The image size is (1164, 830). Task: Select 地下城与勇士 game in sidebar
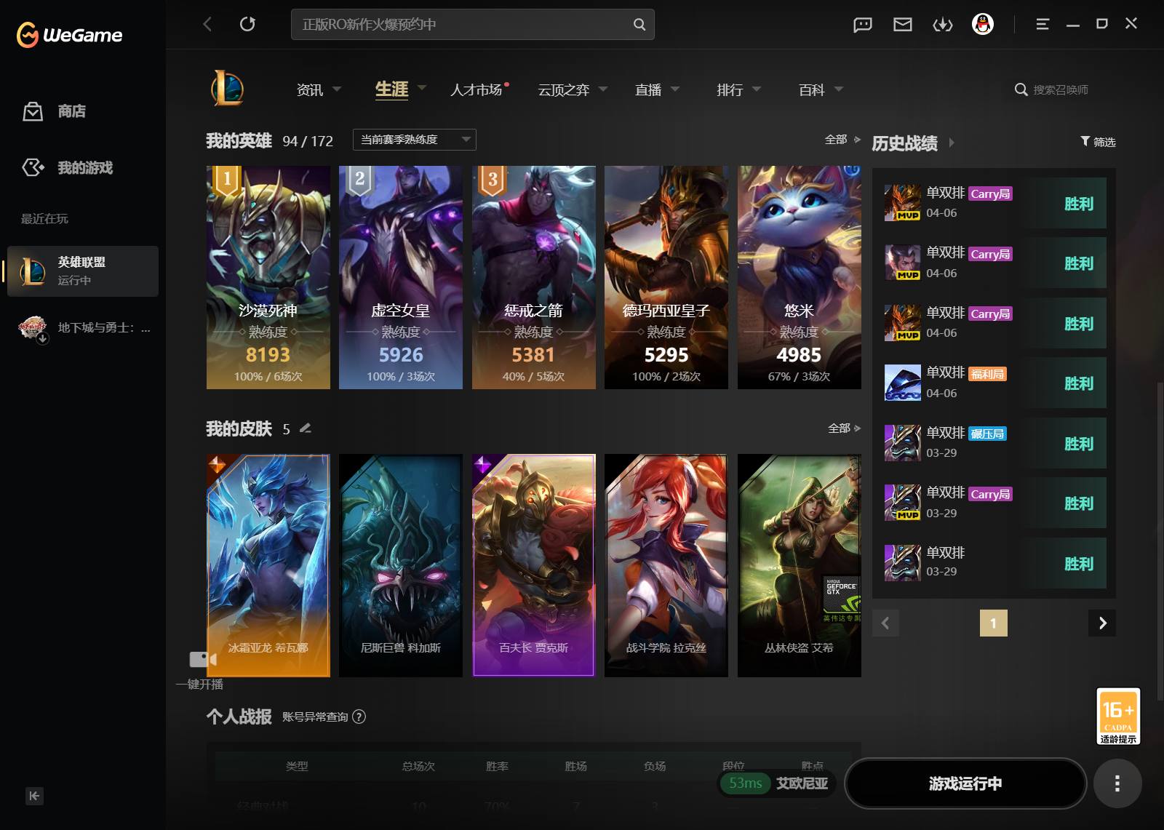click(83, 328)
